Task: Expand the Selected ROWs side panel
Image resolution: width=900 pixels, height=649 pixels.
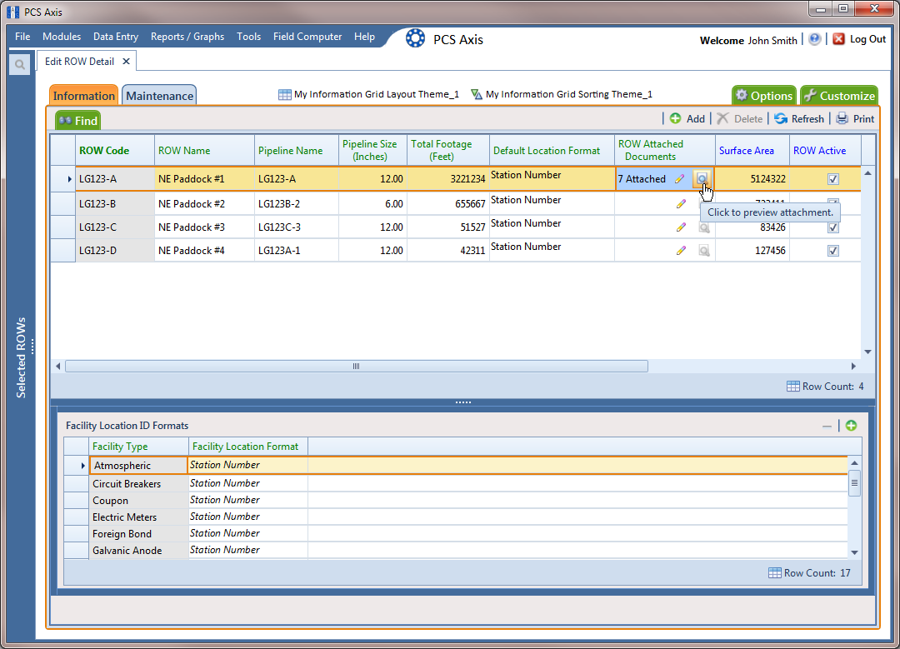Action: coord(21,357)
